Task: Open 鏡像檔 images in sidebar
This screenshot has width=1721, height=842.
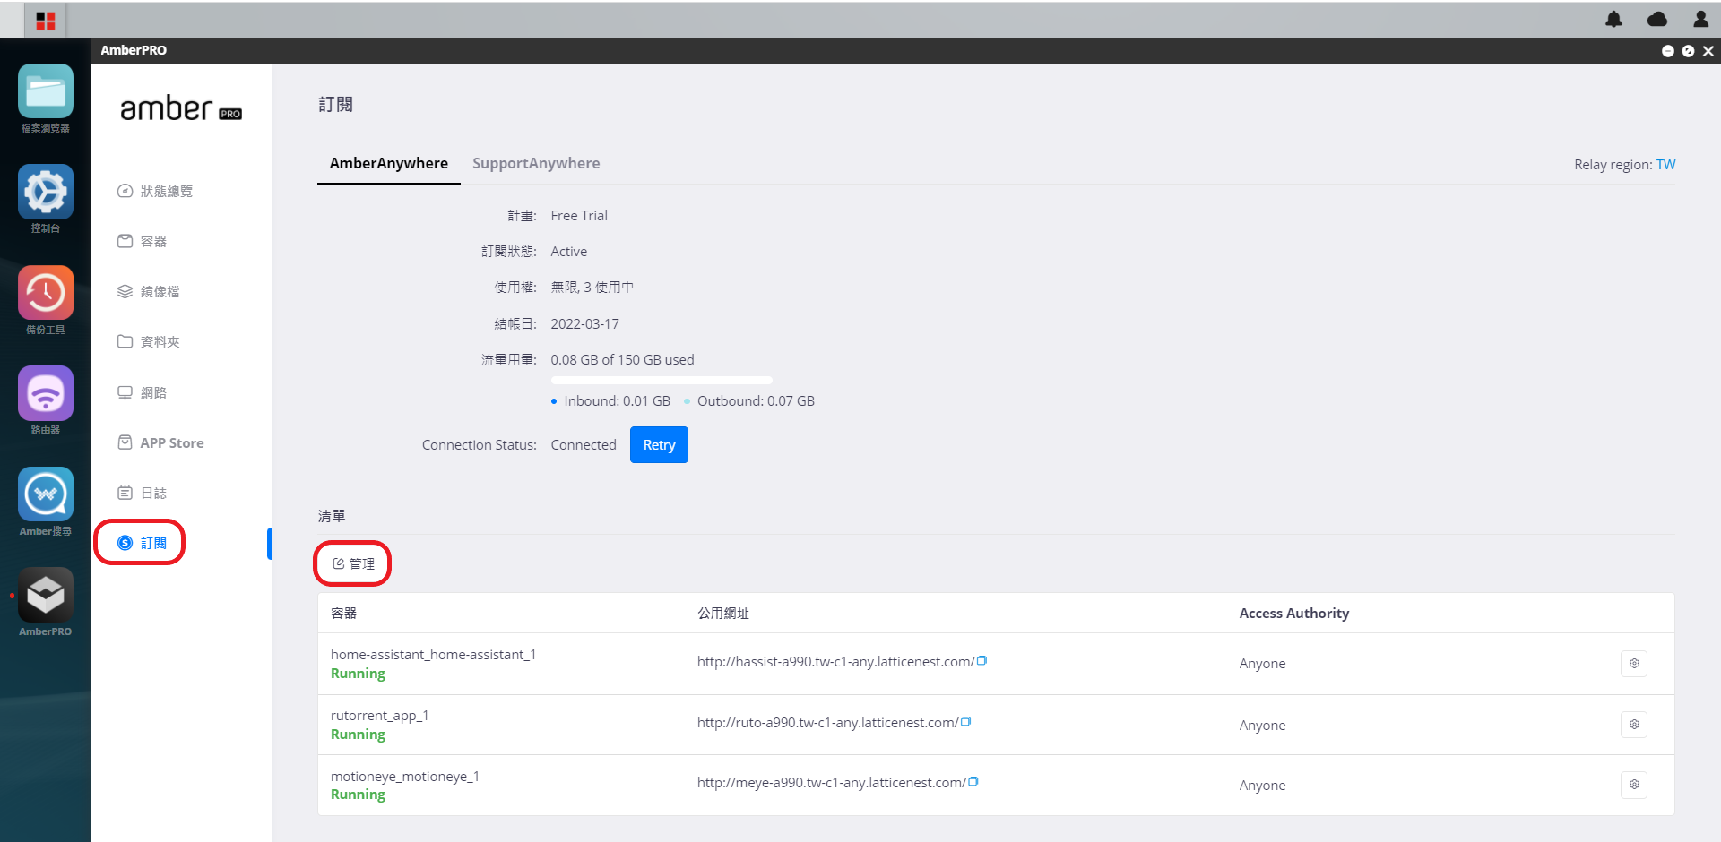Action: (x=149, y=291)
